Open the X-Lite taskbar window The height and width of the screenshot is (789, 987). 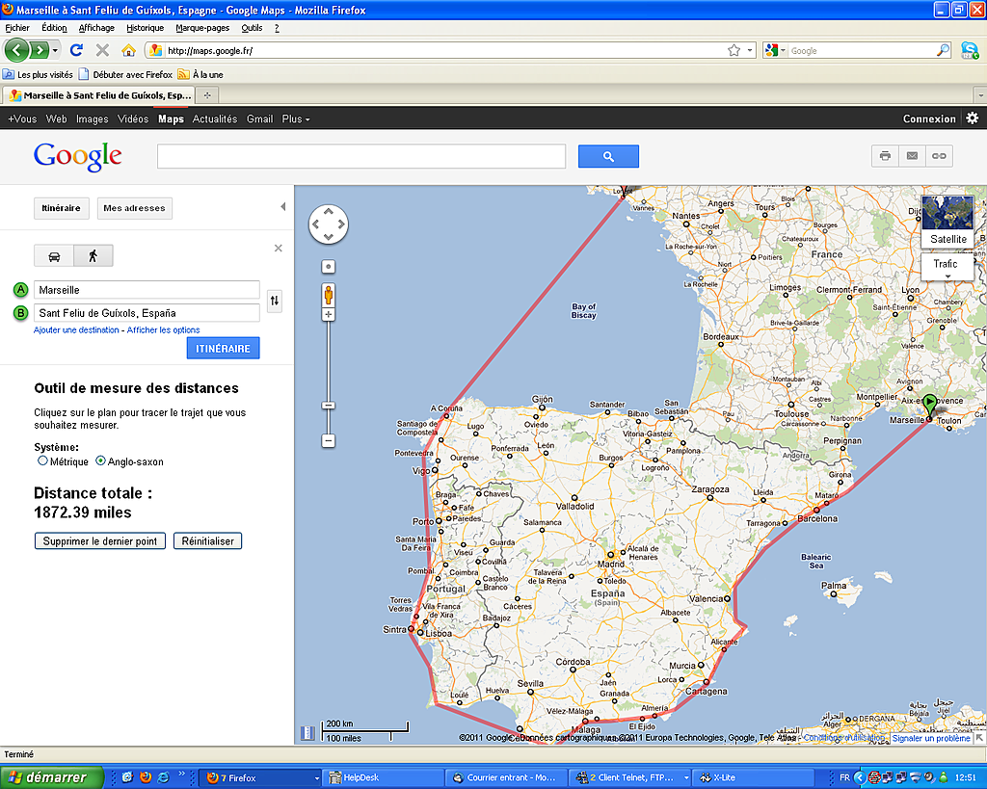(753, 777)
